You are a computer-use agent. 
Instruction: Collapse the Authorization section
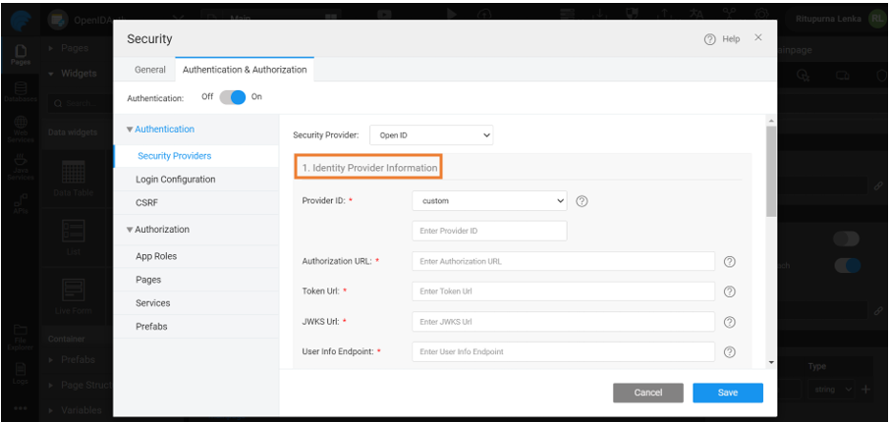coord(157,230)
